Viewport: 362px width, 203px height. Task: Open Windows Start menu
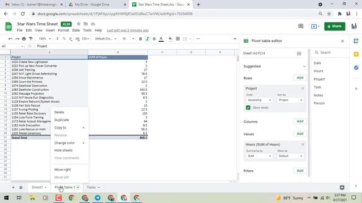coord(6,198)
